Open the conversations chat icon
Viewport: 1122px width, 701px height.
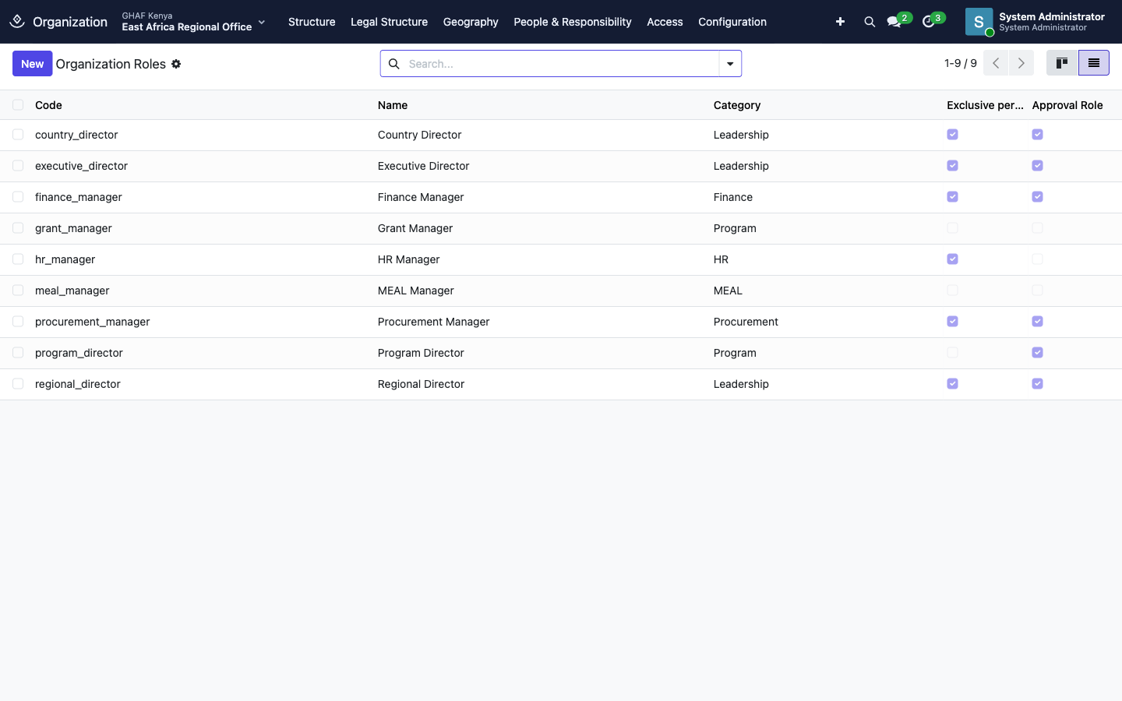[894, 22]
